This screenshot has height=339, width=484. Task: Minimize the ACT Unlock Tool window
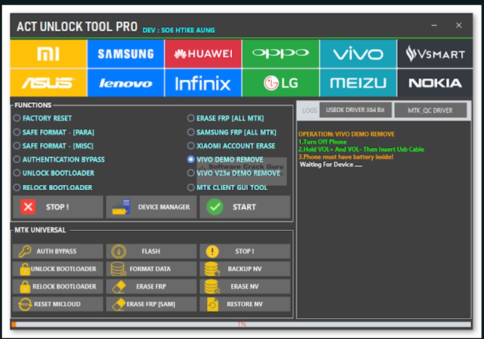(435, 25)
